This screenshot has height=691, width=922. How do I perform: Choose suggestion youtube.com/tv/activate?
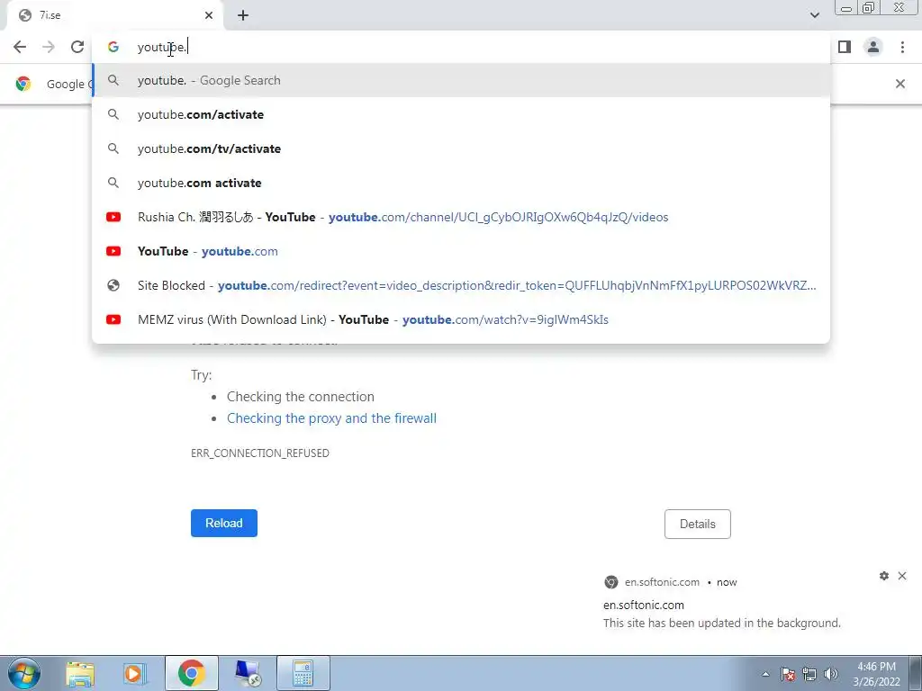coord(461,148)
